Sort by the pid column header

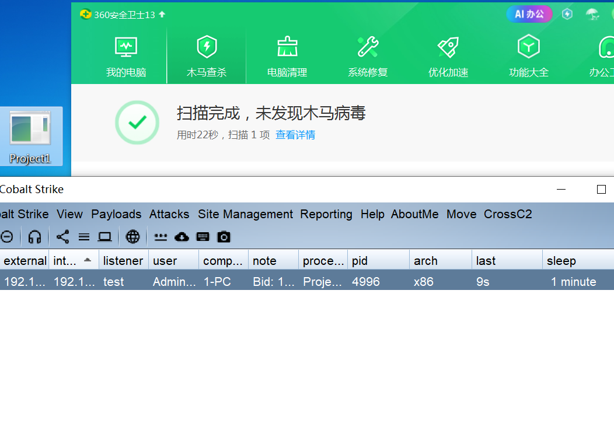[378, 261]
